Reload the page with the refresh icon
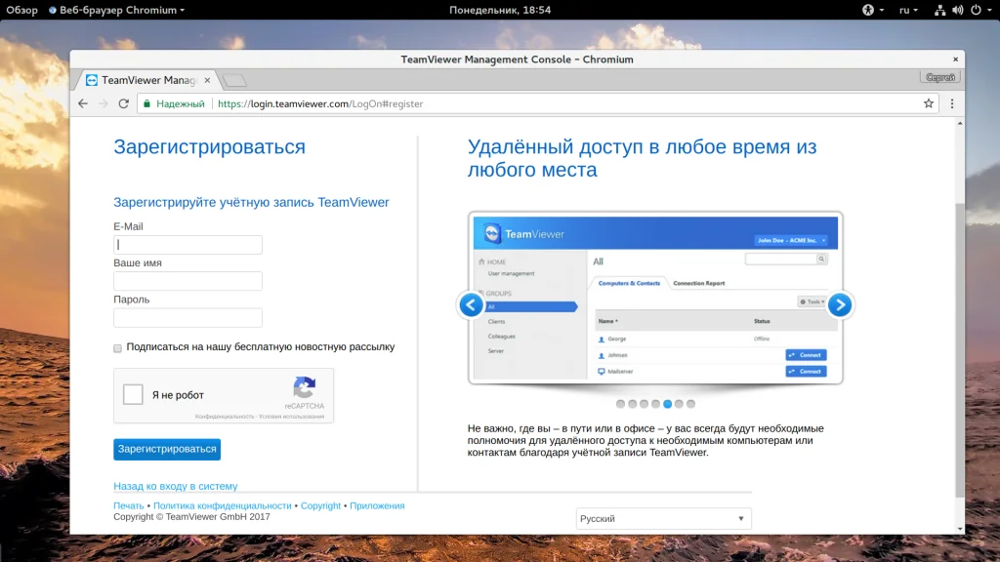The image size is (1000, 562). coord(124,103)
